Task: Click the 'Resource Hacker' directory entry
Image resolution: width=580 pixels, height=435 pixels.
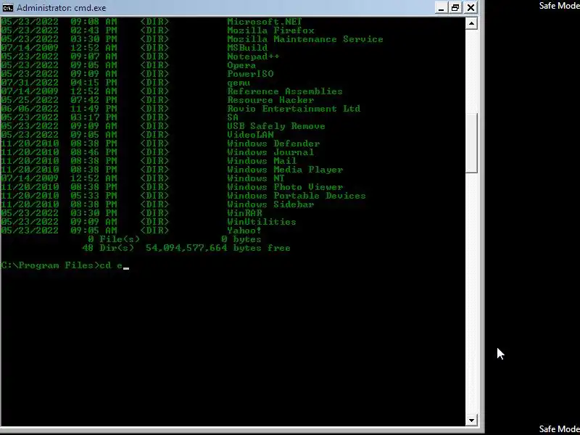Action: [x=270, y=100]
